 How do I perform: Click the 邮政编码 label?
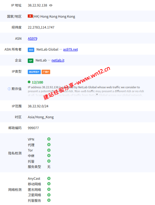[x=15, y=128]
